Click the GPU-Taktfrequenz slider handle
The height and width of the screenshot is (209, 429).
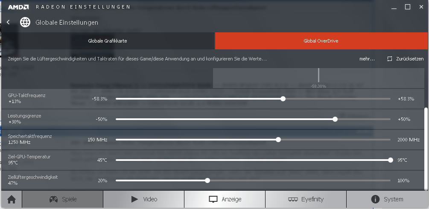tap(283, 99)
